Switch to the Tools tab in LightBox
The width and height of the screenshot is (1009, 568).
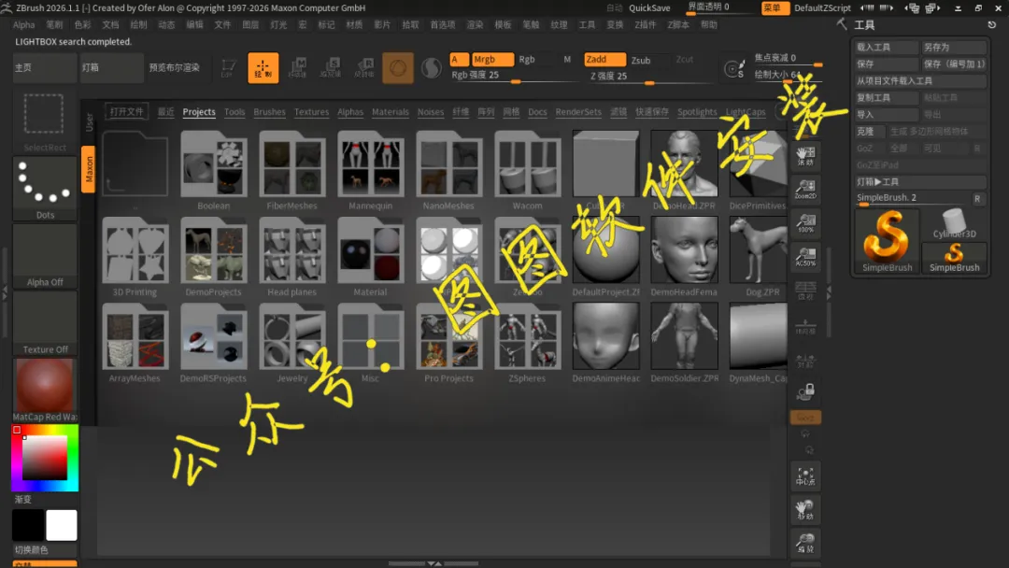(x=234, y=112)
